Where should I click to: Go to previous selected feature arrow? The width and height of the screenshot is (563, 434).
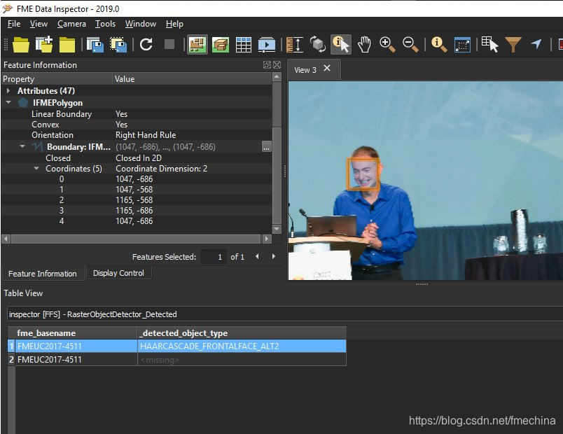(x=257, y=256)
